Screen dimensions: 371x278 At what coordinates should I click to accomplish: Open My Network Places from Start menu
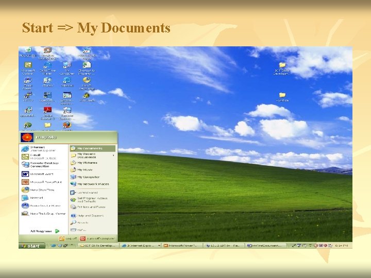[93, 184]
